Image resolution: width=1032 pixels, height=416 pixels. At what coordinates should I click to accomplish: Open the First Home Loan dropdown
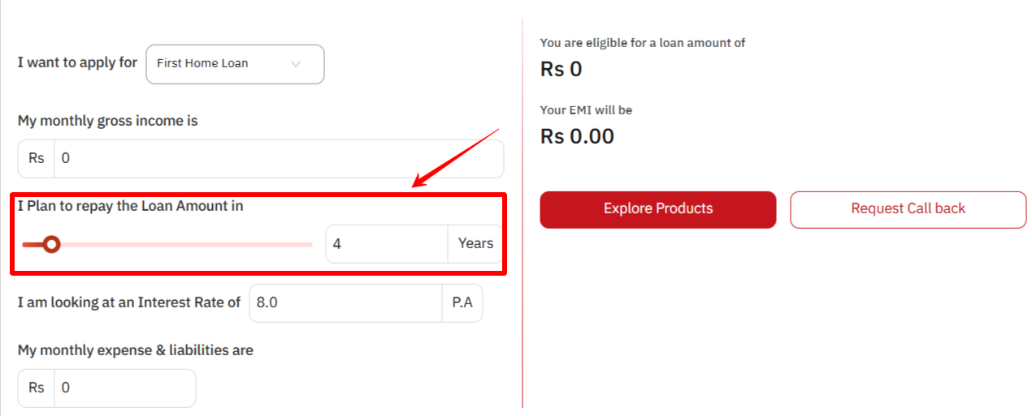(234, 64)
